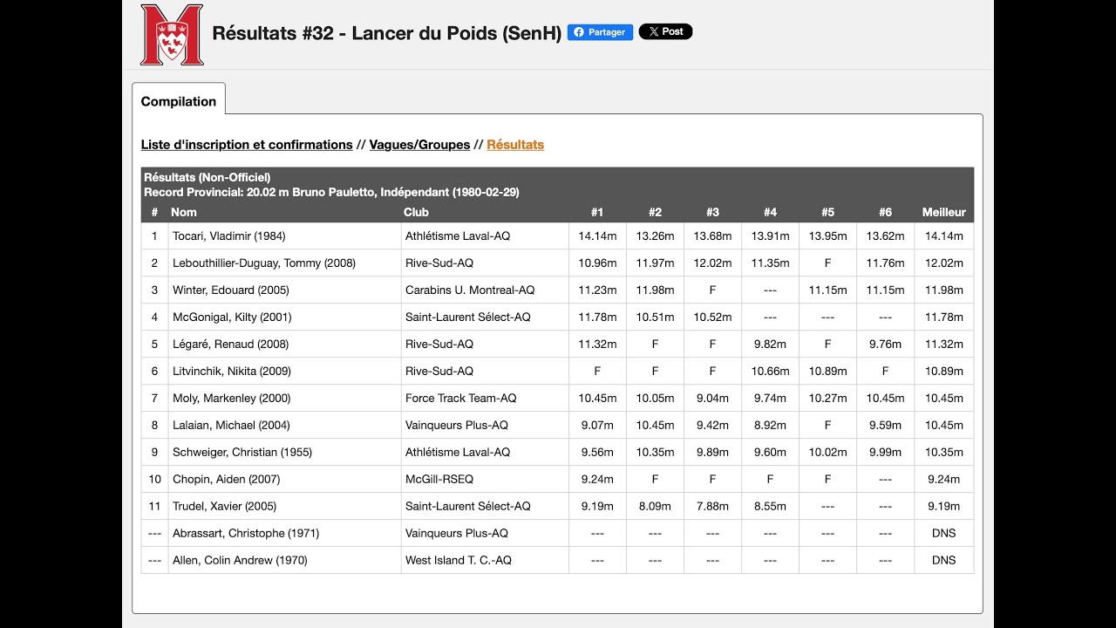The image size is (1116, 628).
Task: Click Litvinchik's 10.66m fourth attempt
Action: [770, 372]
